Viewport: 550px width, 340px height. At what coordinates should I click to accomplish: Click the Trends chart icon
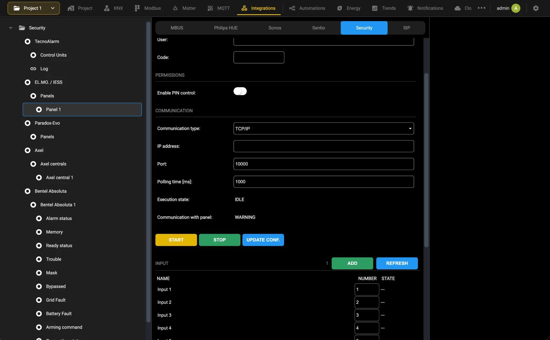[x=375, y=8]
